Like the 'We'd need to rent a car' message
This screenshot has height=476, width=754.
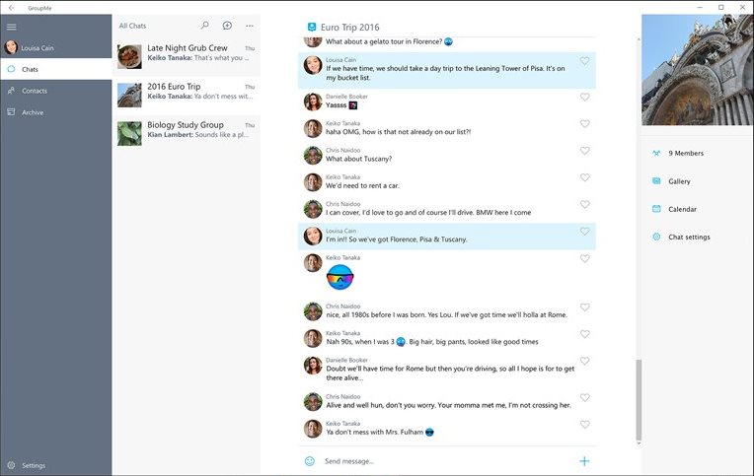[584, 177]
